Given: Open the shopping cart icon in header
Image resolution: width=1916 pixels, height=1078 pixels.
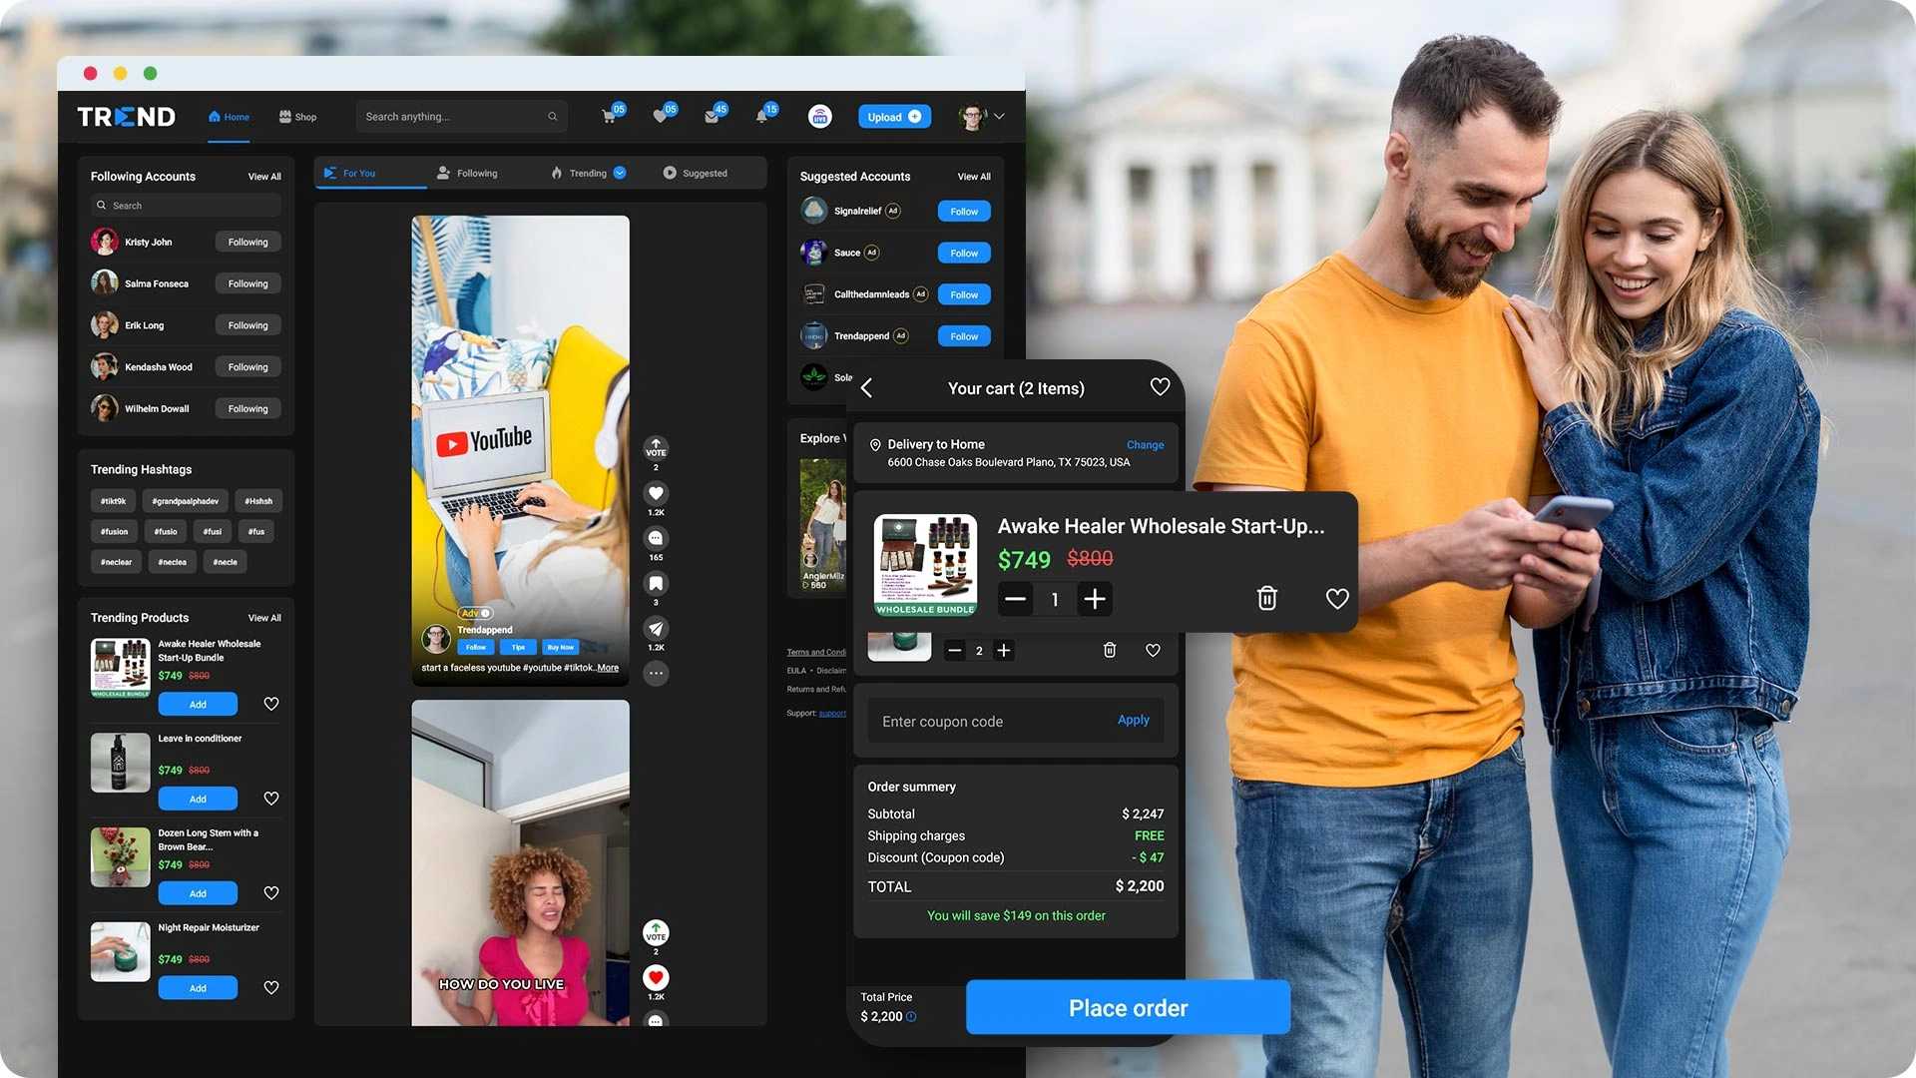Looking at the screenshot, I should point(609,117).
